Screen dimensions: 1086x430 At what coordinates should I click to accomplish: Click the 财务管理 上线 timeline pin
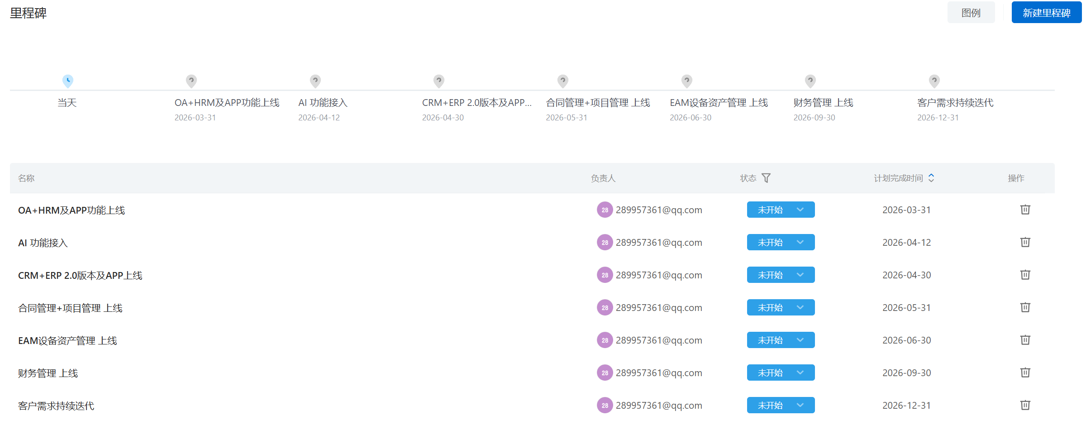point(810,81)
